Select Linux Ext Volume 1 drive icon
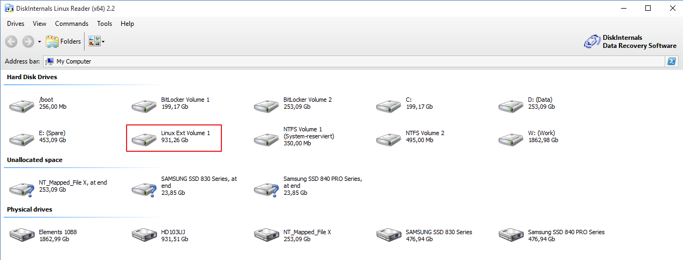The width and height of the screenshot is (683, 260). [144, 139]
